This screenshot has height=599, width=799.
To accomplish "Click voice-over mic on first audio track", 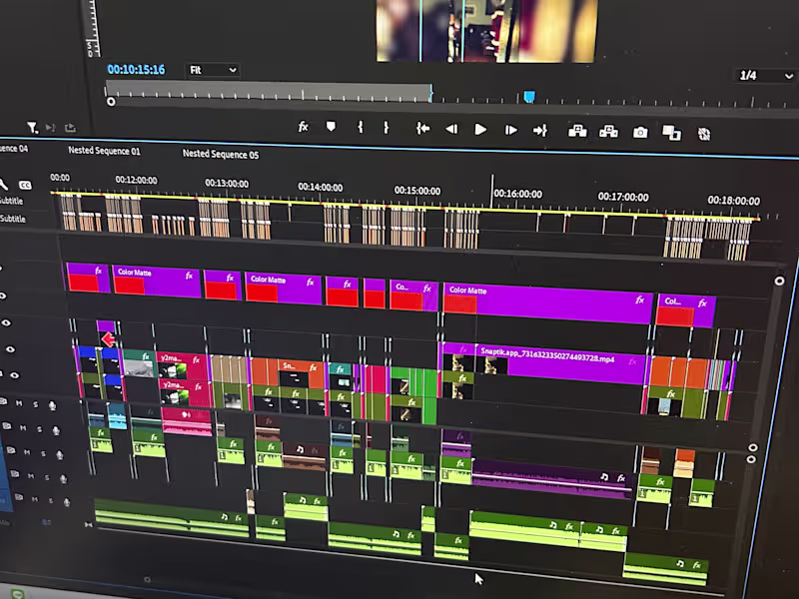I will tap(52, 406).
